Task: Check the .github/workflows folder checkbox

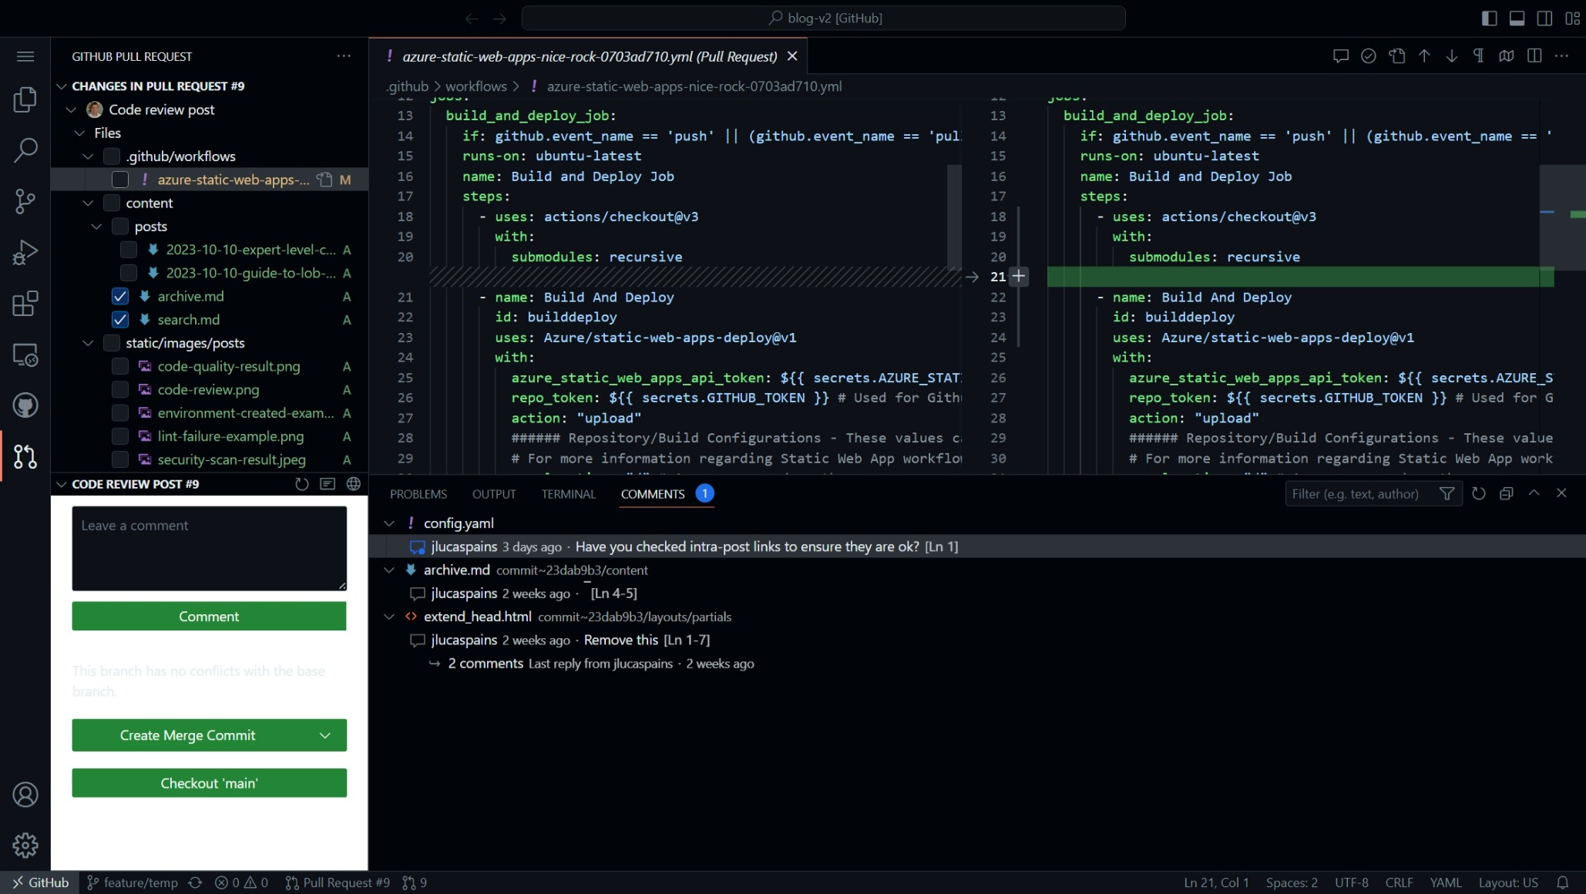Action: 112,156
